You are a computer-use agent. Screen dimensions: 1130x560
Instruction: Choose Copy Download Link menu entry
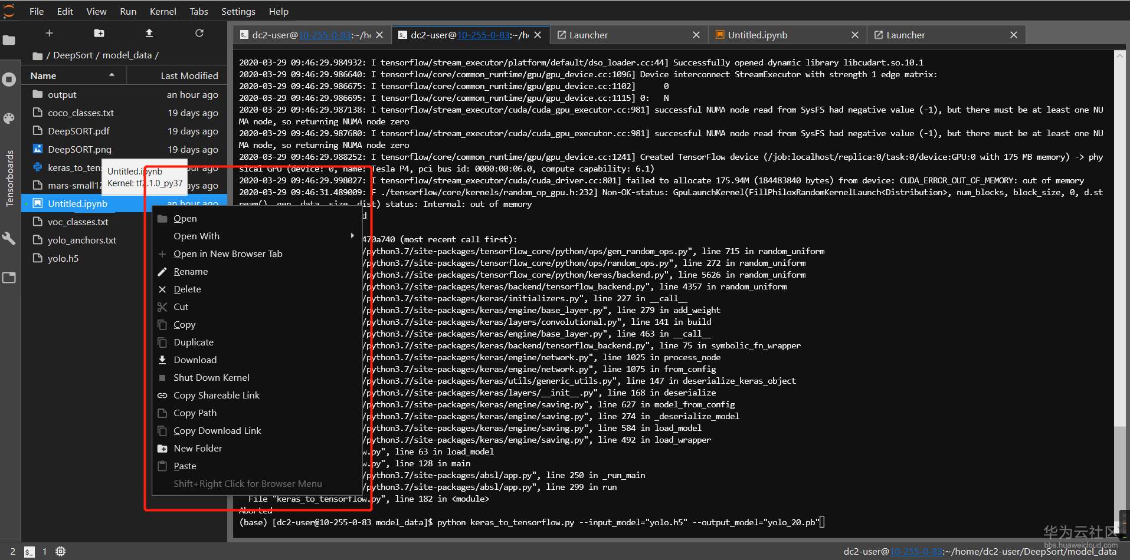257,430
